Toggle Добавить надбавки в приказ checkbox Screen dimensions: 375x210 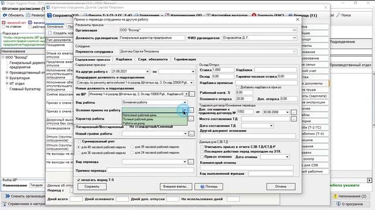pos(238,87)
